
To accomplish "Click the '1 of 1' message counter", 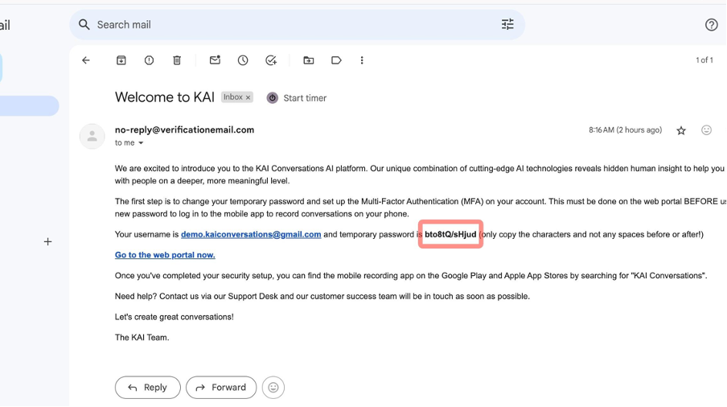I will pyautogui.click(x=704, y=60).
